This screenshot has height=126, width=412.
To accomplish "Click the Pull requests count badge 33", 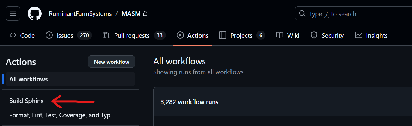I will point(160,35).
